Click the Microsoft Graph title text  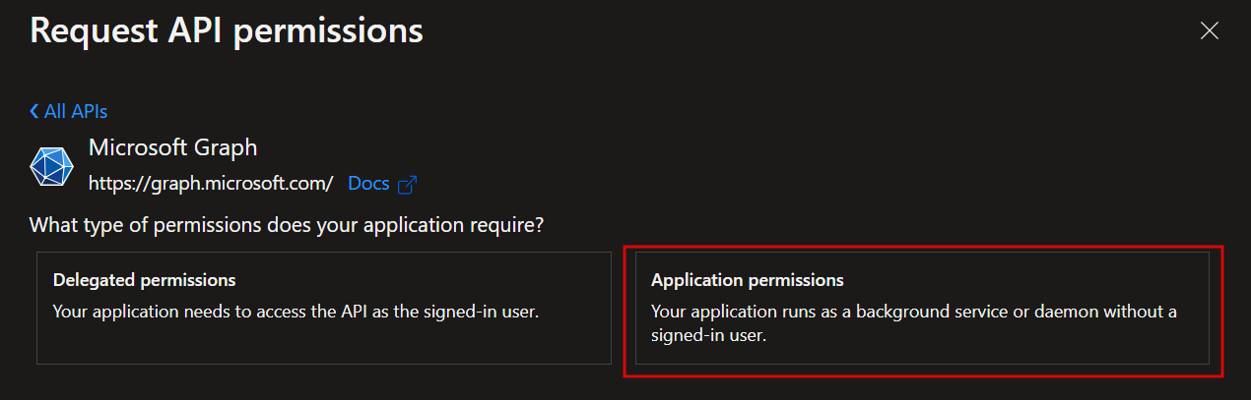pos(172,147)
